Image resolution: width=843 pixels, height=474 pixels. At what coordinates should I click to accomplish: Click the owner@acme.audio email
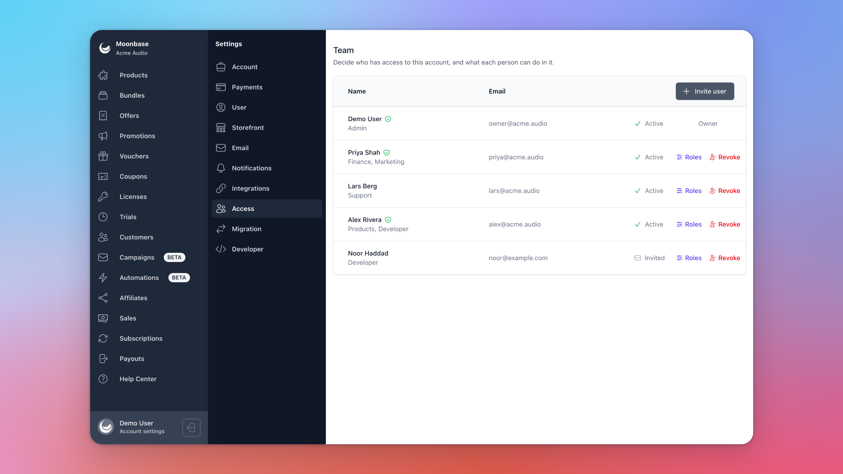click(x=518, y=124)
